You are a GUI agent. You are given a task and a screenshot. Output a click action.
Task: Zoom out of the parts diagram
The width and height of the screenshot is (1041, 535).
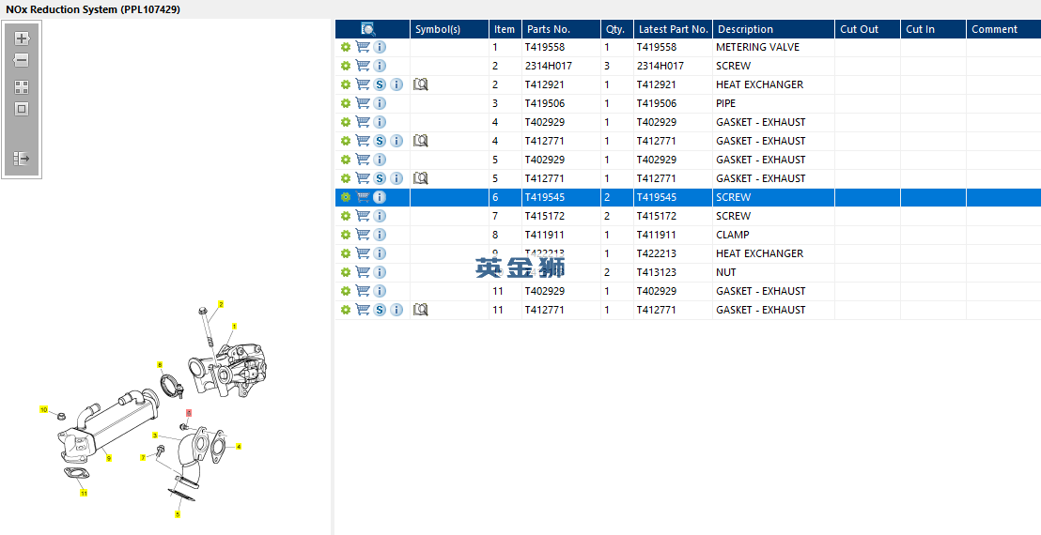click(22, 60)
